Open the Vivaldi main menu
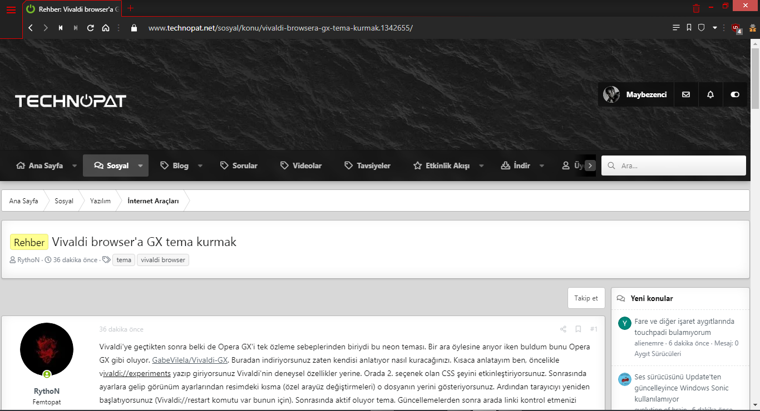The image size is (760, 411). (11, 10)
